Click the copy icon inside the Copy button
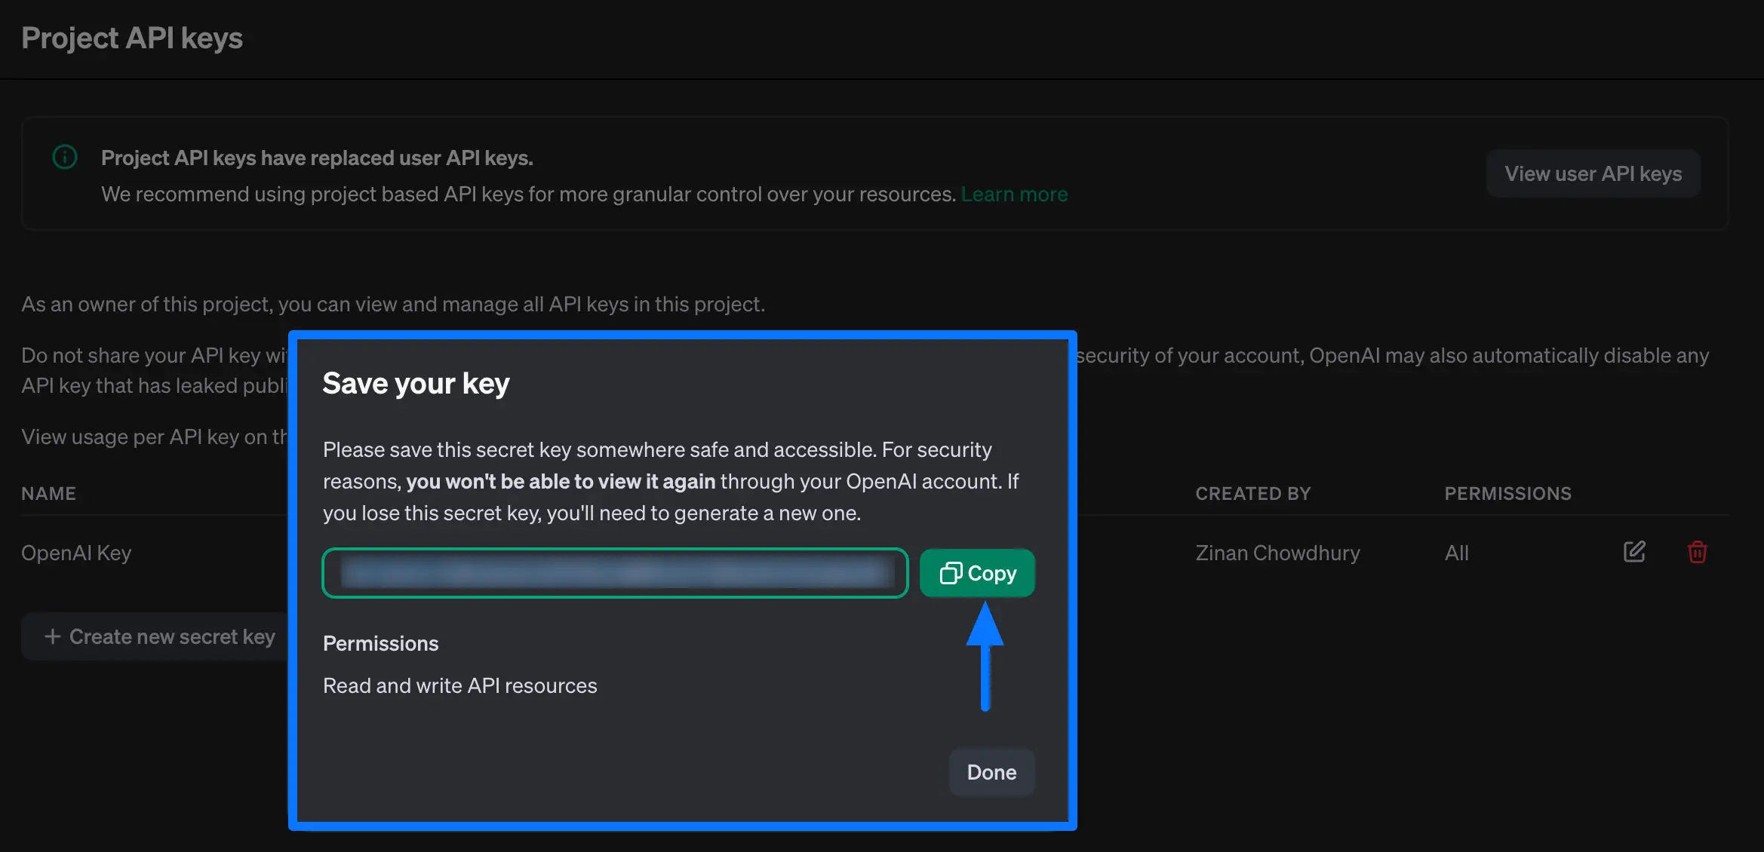 pos(951,573)
